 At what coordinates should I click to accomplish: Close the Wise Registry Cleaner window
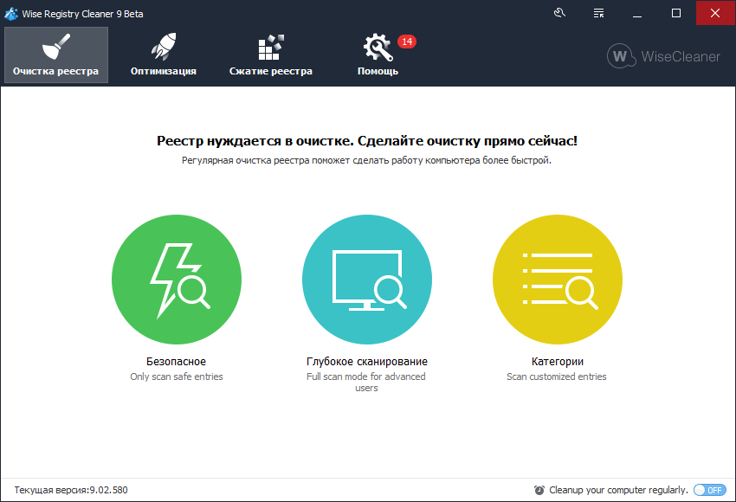(x=715, y=13)
